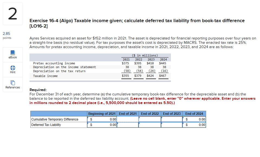The width and height of the screenshot is (260, 157).
Task: Click Deferred Tax Liability End of 2021 cell
Action: coord(128,125)
